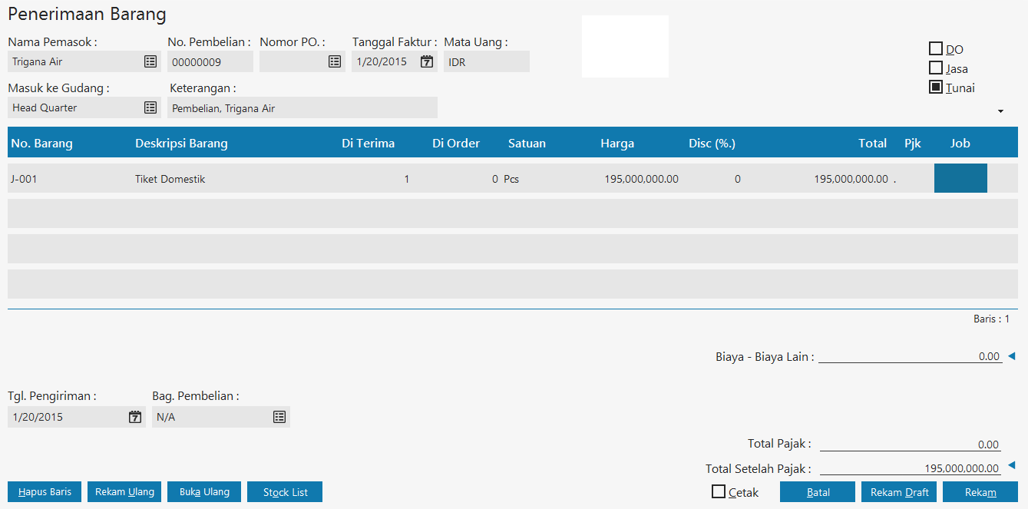Enable the DO checkbox

[936, 49]
